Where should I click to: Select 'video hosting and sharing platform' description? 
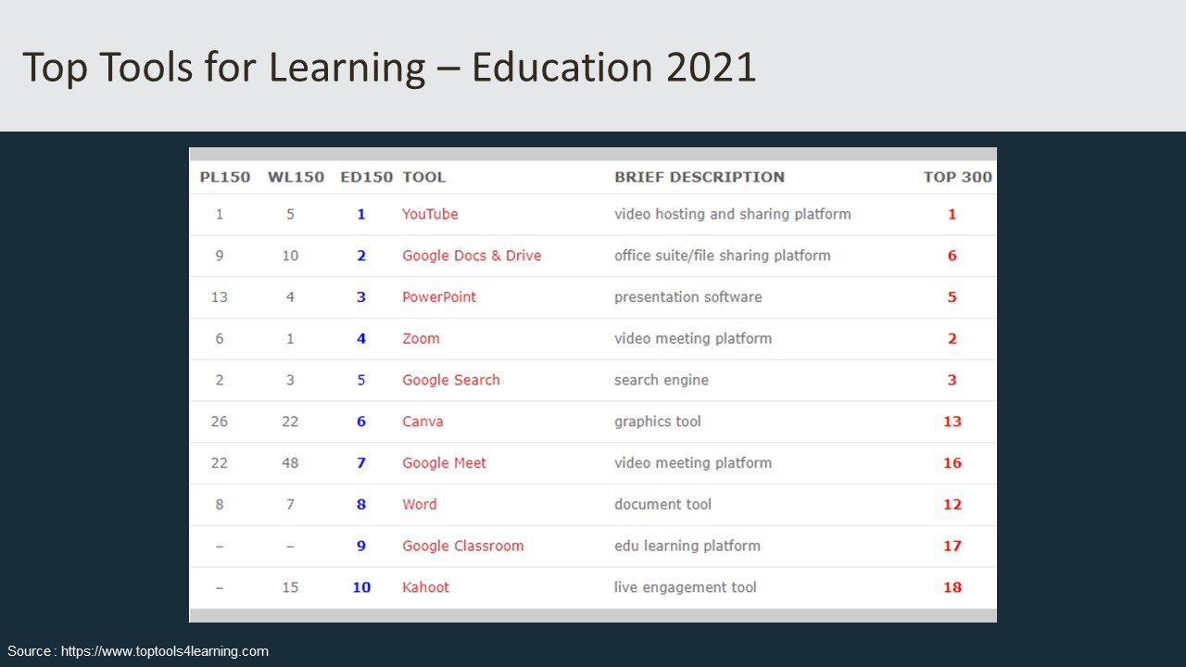[733, 214]
